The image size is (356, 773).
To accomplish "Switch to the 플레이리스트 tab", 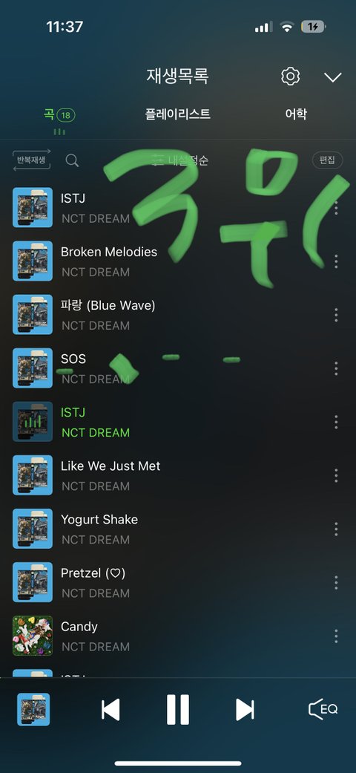I will tap(178, 114).
